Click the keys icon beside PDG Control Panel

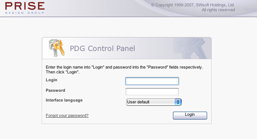(57, 48)
